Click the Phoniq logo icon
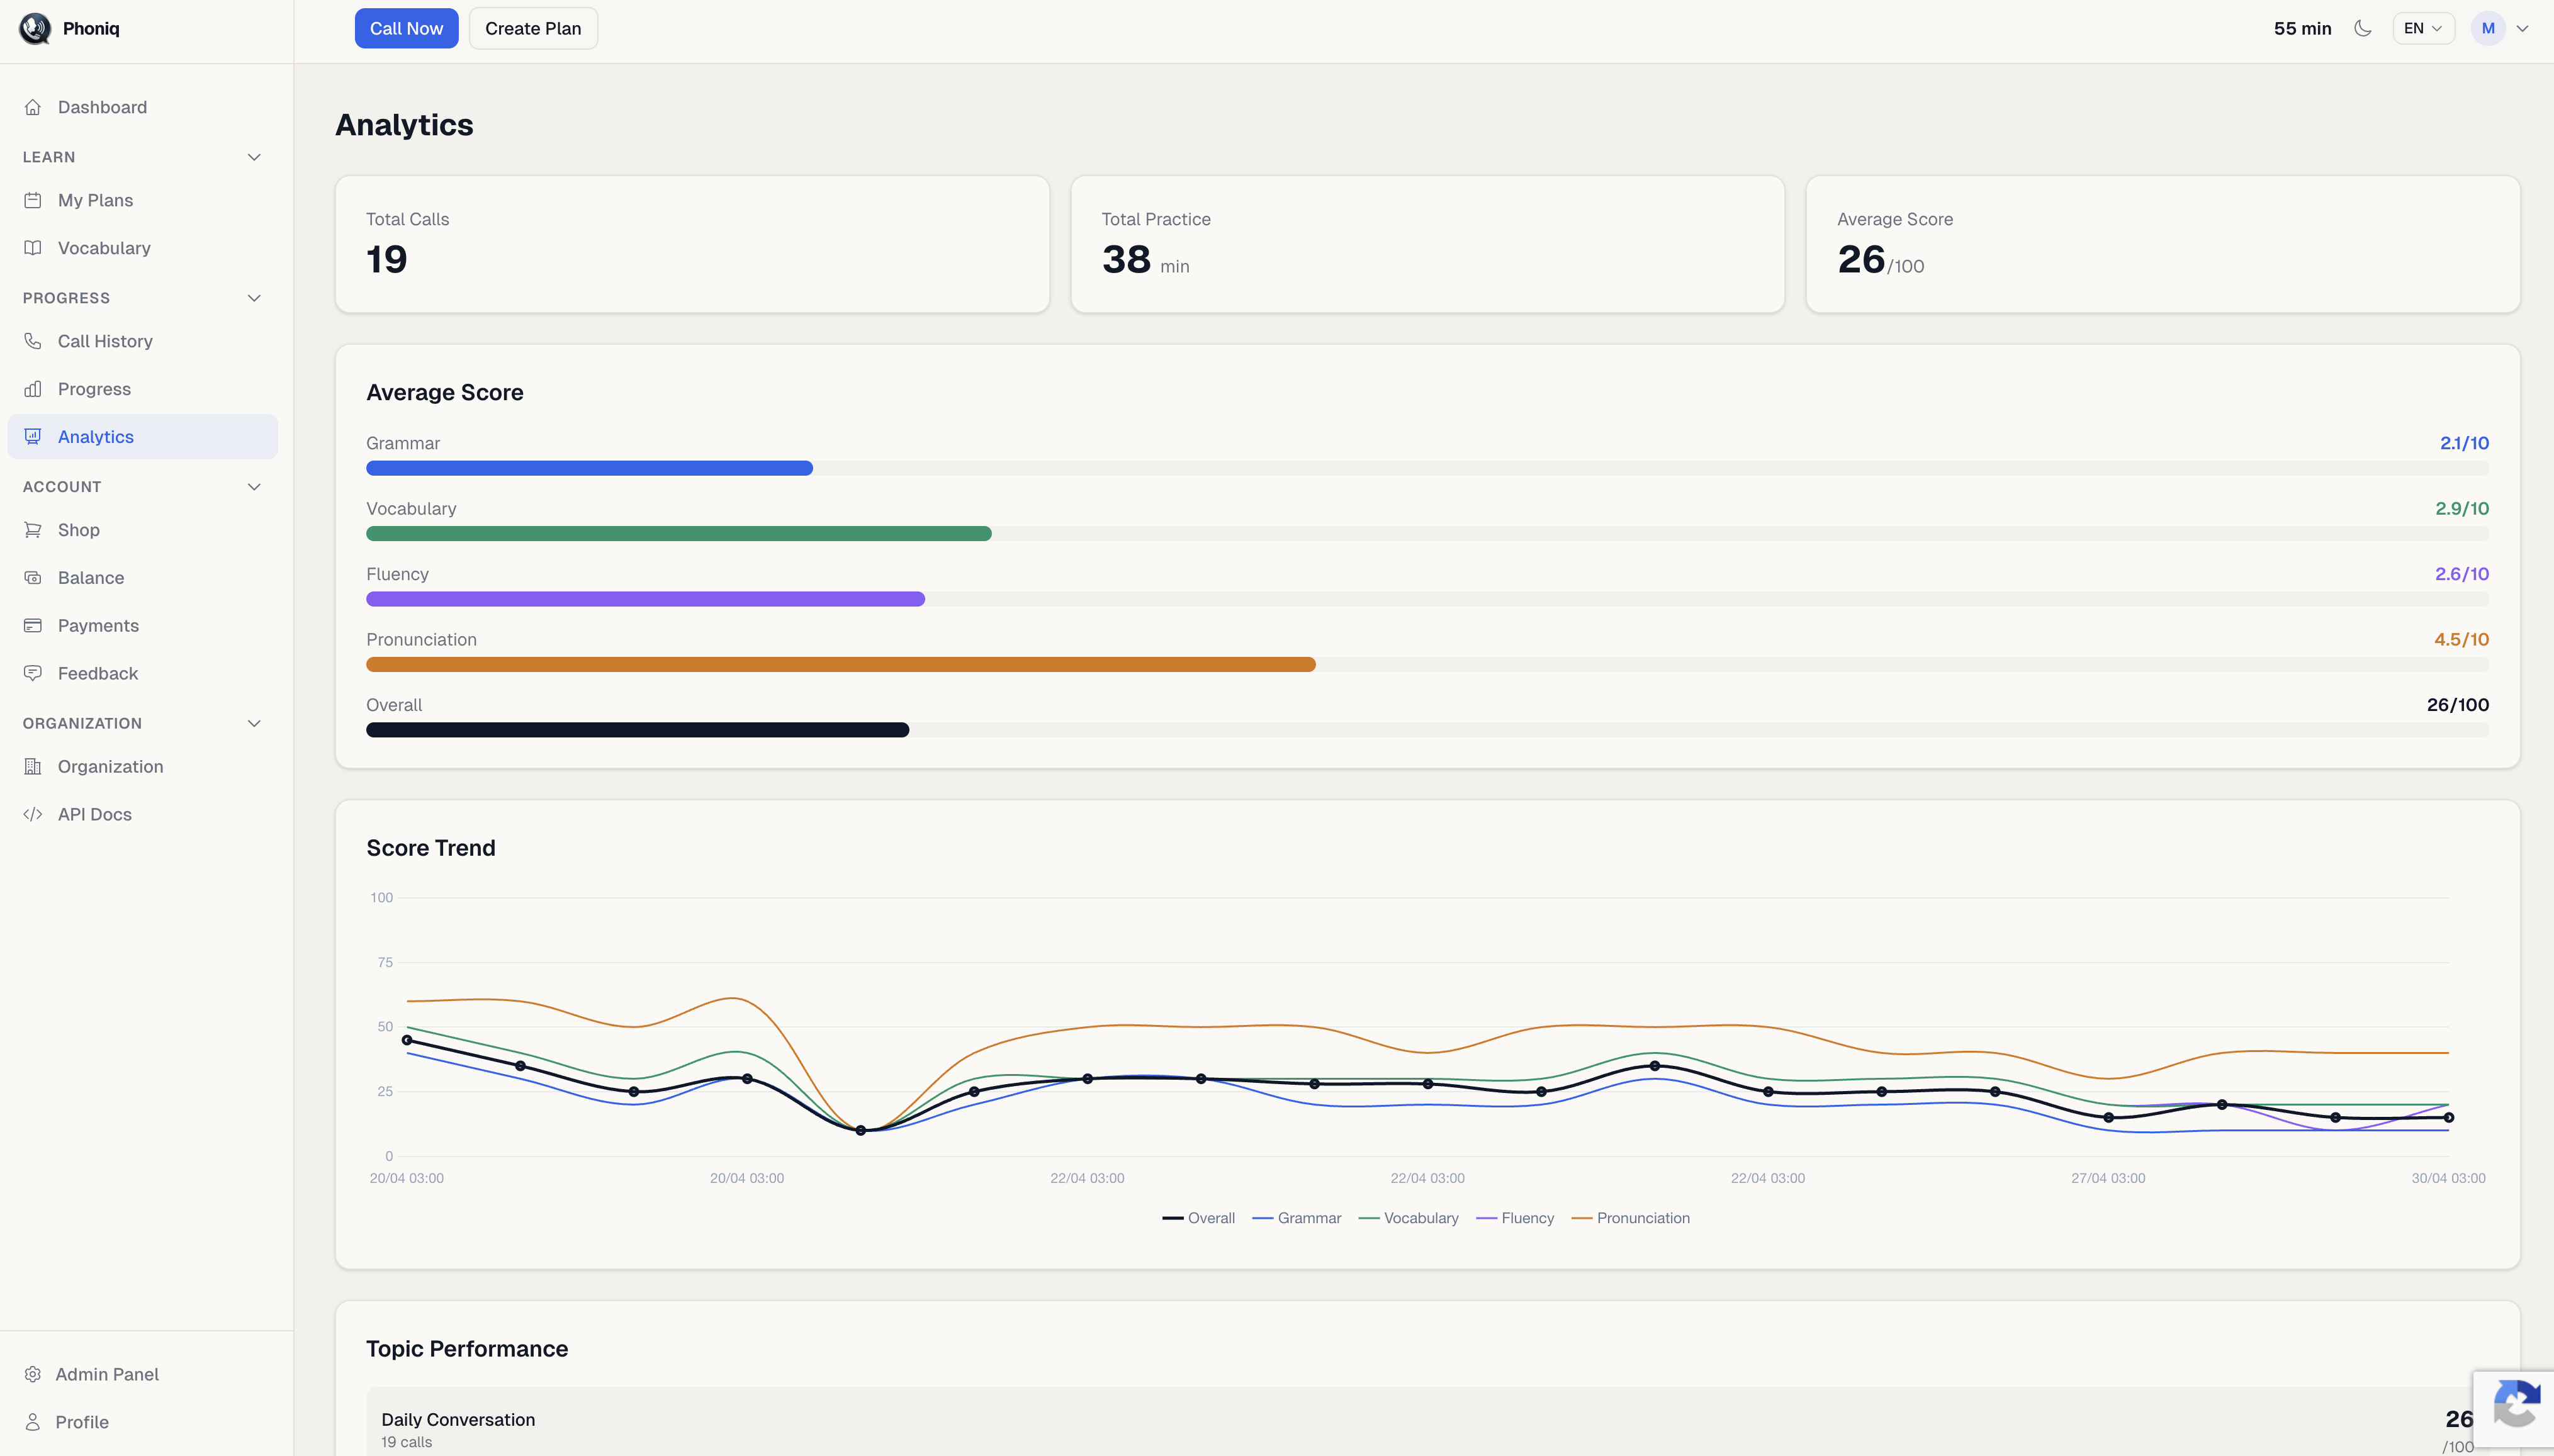 click(35, 28)
